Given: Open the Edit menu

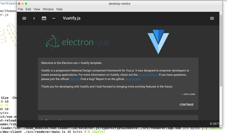Looking at the screenshot, I should [28, 9].
